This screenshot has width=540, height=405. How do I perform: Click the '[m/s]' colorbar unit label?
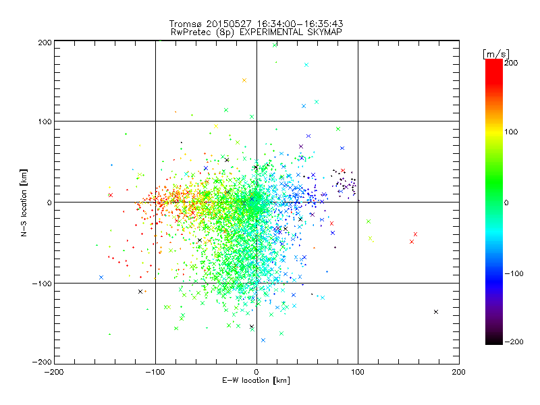496,54
